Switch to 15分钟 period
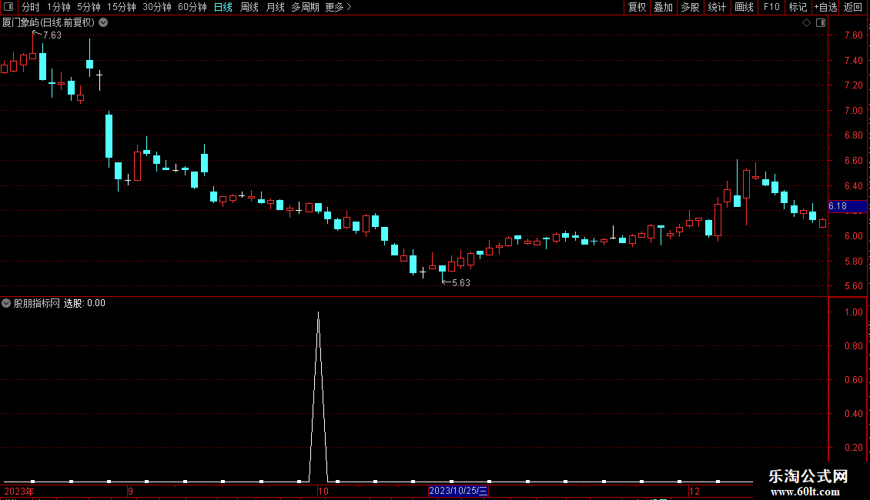 point(121,7)
